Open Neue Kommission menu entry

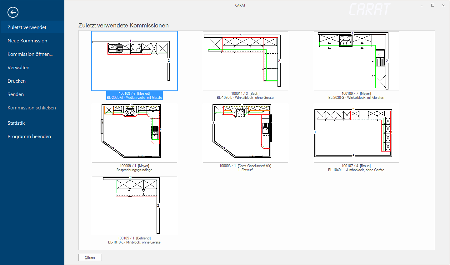[27, 41]
